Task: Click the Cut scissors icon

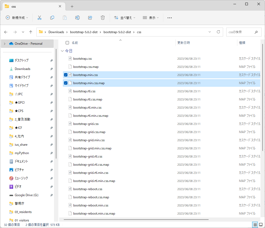Action: pos(40,18)
